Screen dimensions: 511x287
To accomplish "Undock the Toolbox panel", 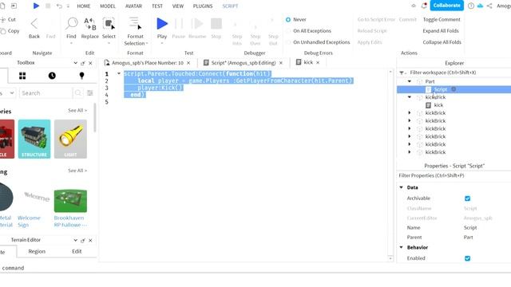I will [x=83, y=63].
